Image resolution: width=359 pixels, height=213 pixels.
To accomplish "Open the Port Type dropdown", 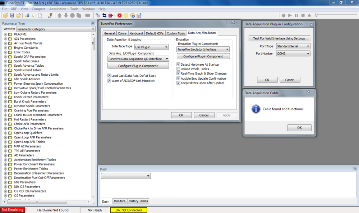I will click(x=293, y=46).
